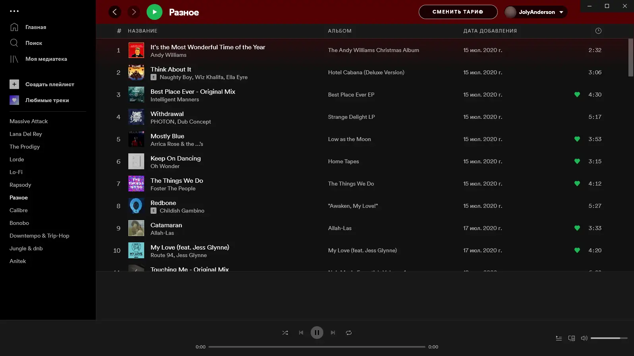634x356 pixels.
Task: Unlike Best Place Ever via heart
Action: tap(577, 95)
